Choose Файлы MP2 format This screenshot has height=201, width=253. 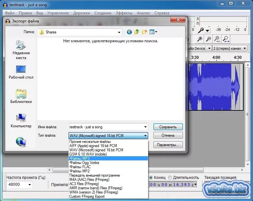pos(108,171)
